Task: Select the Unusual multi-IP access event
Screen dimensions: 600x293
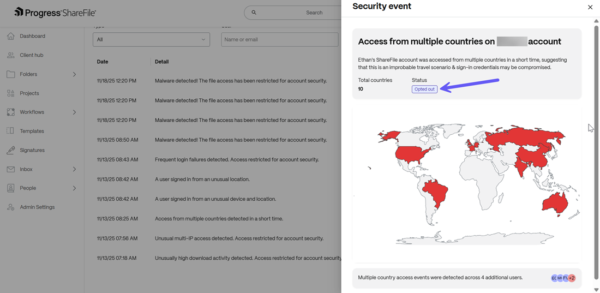Action: click(x=218, y=238)
